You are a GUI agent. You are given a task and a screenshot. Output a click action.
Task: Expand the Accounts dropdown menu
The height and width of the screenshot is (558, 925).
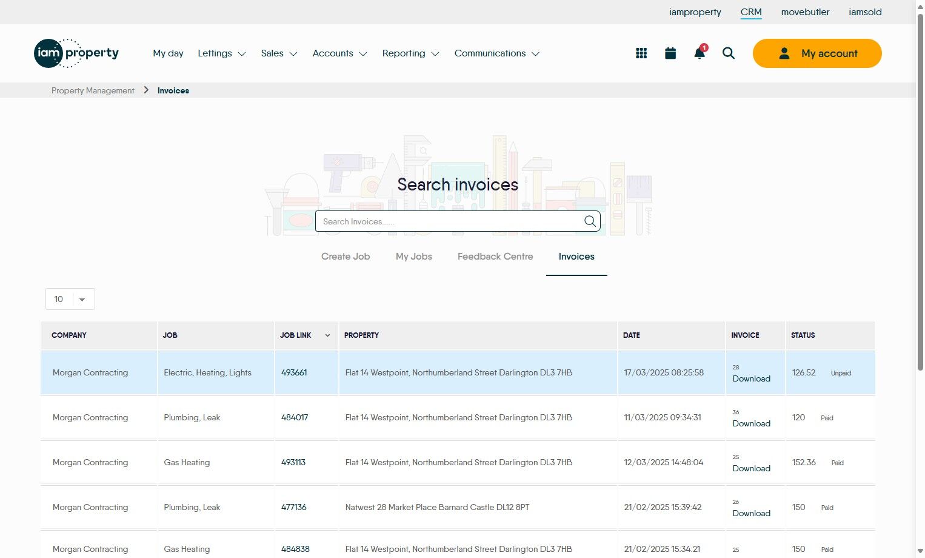point(339,53)
